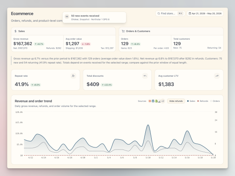Screen dimensions: 235x176
Task: Click the Total discounts +22.4% badge
Action: click(107, 85)
